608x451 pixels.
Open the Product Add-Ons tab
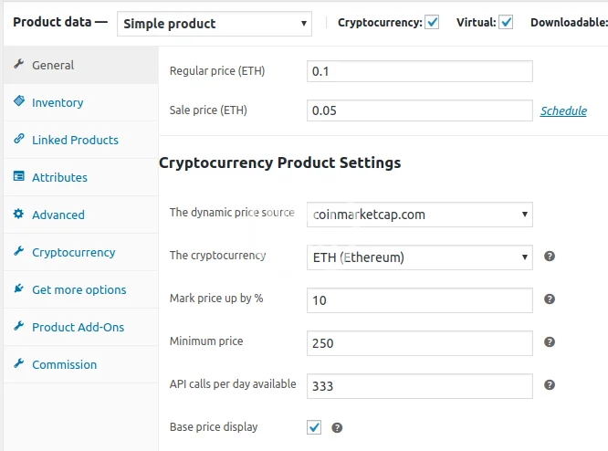(x=78, y=327)
